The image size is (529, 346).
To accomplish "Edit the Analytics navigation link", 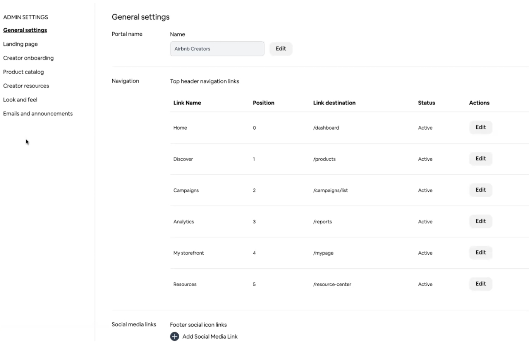I will coord(480,221).
